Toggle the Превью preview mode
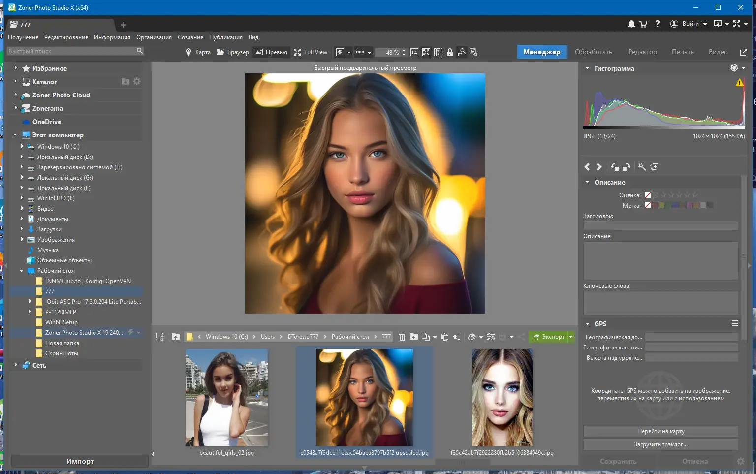The image size is (756, 474). pyautogui.click(x=271, y=52)
